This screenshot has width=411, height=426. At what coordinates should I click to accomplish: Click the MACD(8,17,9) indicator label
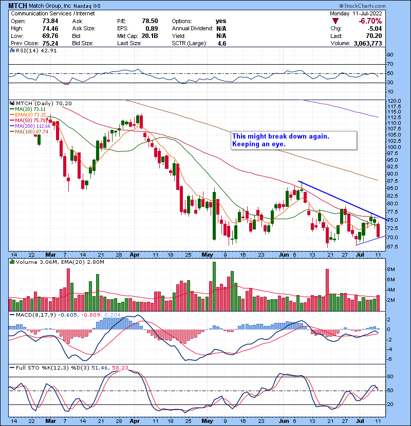(x=36, y=315)
